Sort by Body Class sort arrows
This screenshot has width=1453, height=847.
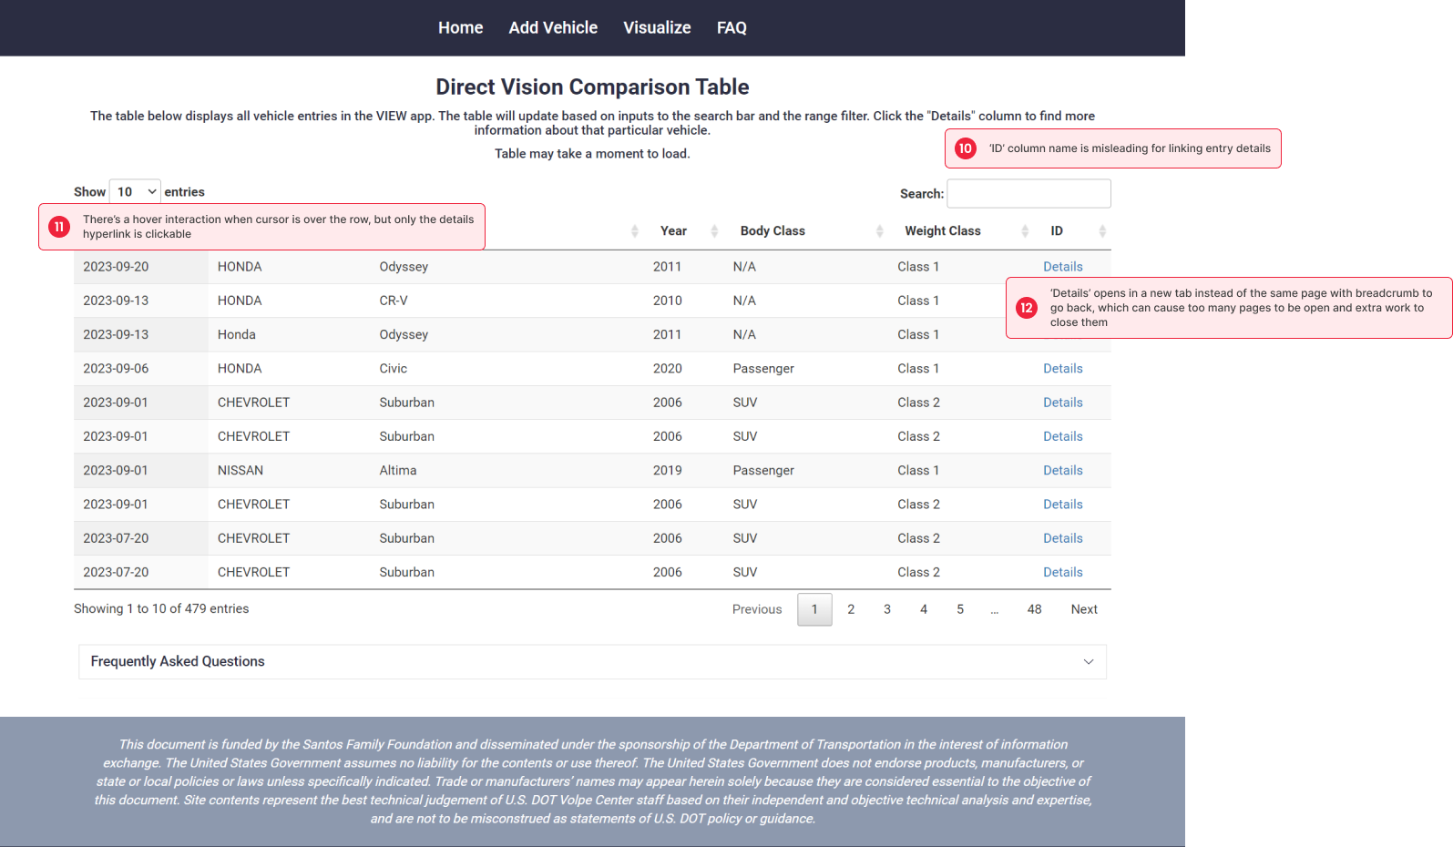pyautogui.click(x=879, y=231)
